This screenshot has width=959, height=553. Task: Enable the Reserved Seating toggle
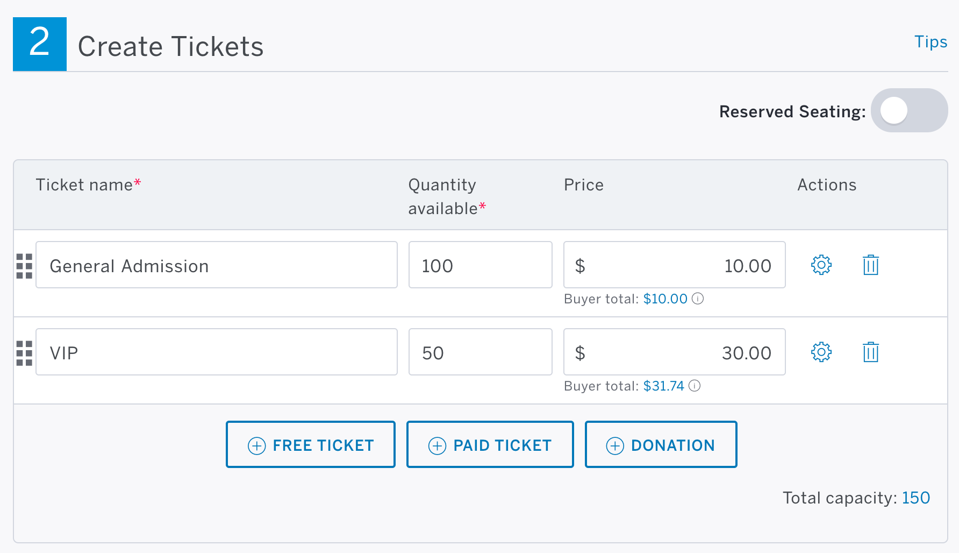click(909, 110)
